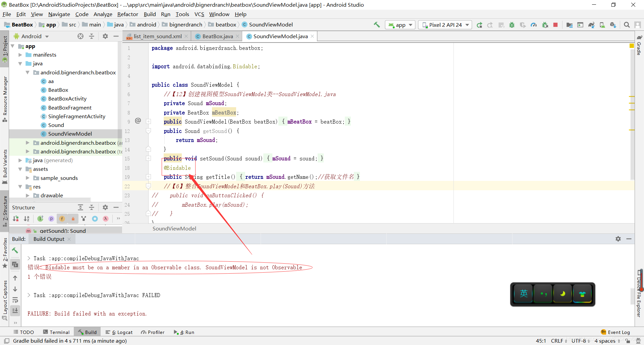The width and height of the screenshot is (644, 345).
Task: Open Project Structure from the toolbar
Action: point(569,25)
